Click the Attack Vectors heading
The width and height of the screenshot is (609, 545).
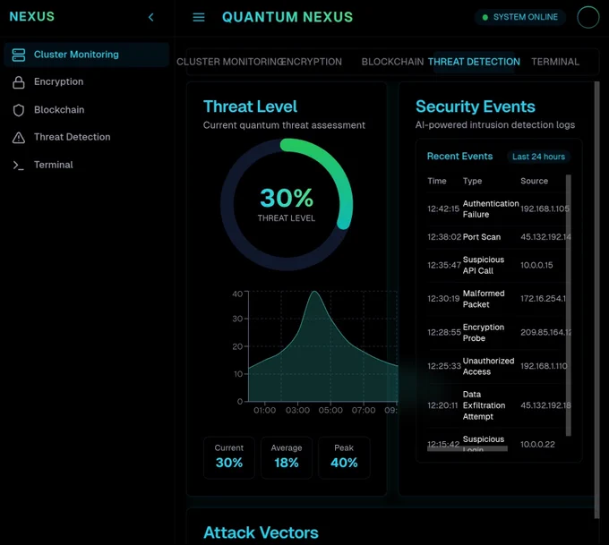pyautogui.click(x=261, y=533)
